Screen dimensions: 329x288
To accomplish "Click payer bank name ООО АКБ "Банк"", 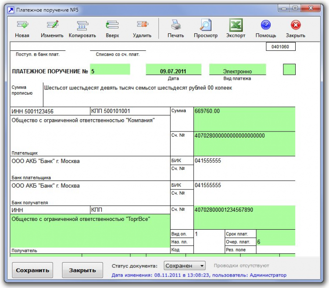I will coord(46,161).
